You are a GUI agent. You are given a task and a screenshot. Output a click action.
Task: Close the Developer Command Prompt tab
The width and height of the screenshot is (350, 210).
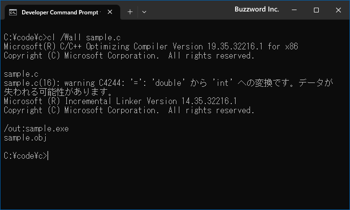pos(110,12)
